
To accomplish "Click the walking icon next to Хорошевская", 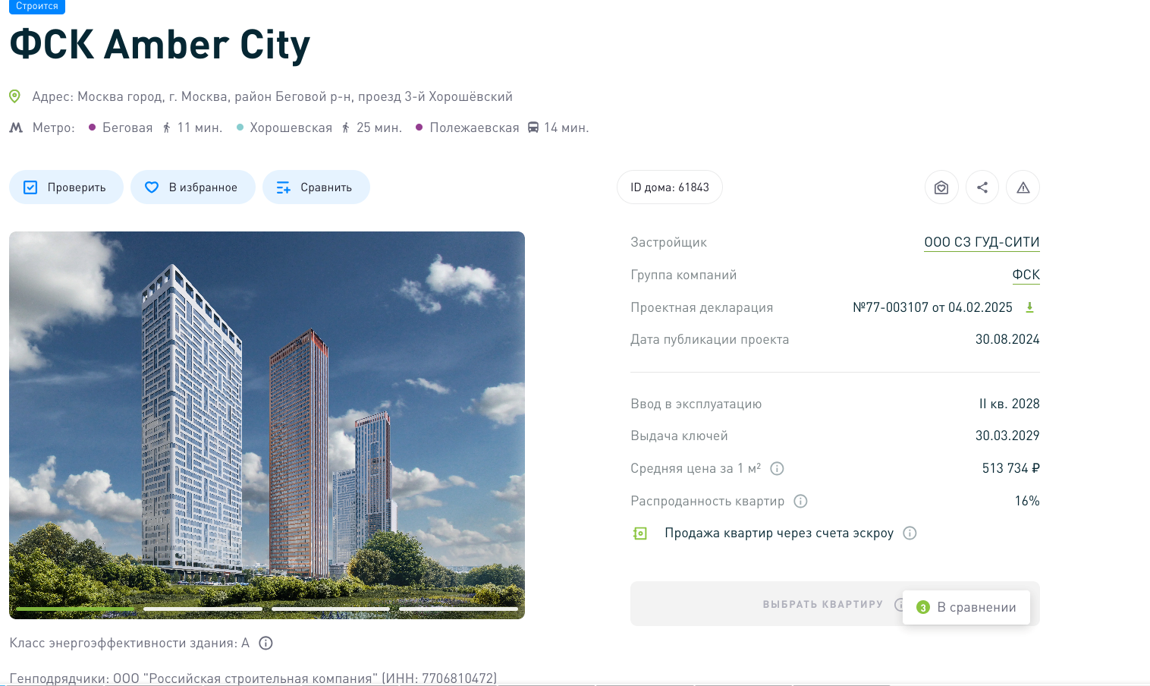I will (346, 127).
